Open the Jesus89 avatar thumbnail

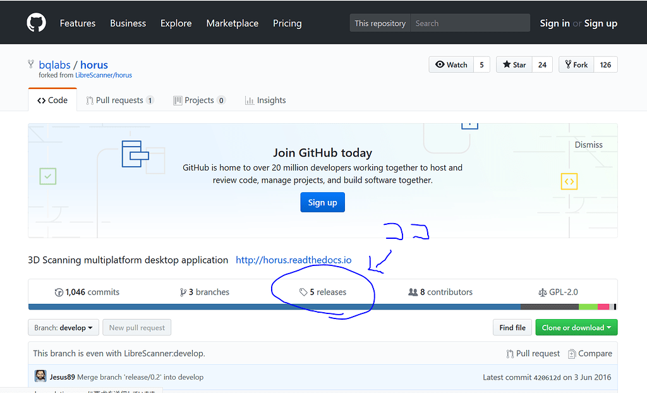(40, 376)
